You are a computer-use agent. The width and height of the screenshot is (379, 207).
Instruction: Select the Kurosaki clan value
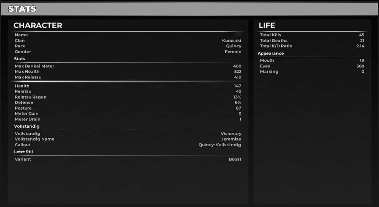point(232,41)
